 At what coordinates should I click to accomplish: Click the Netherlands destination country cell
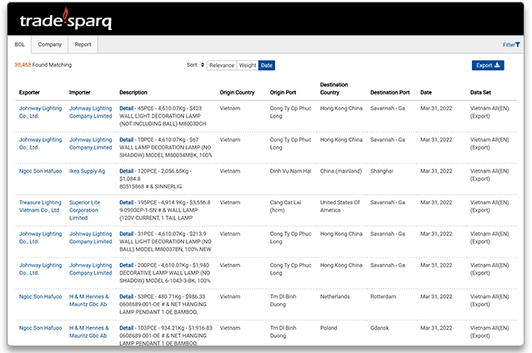[334, 296]
